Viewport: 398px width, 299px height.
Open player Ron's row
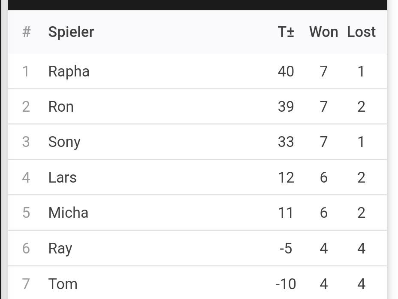tap(197, 107)
